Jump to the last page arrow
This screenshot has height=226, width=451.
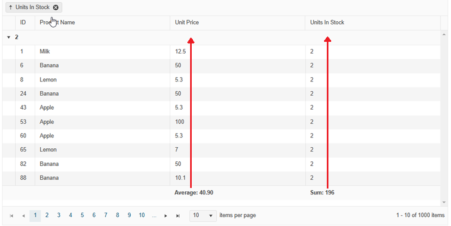(x=178, y=216)
